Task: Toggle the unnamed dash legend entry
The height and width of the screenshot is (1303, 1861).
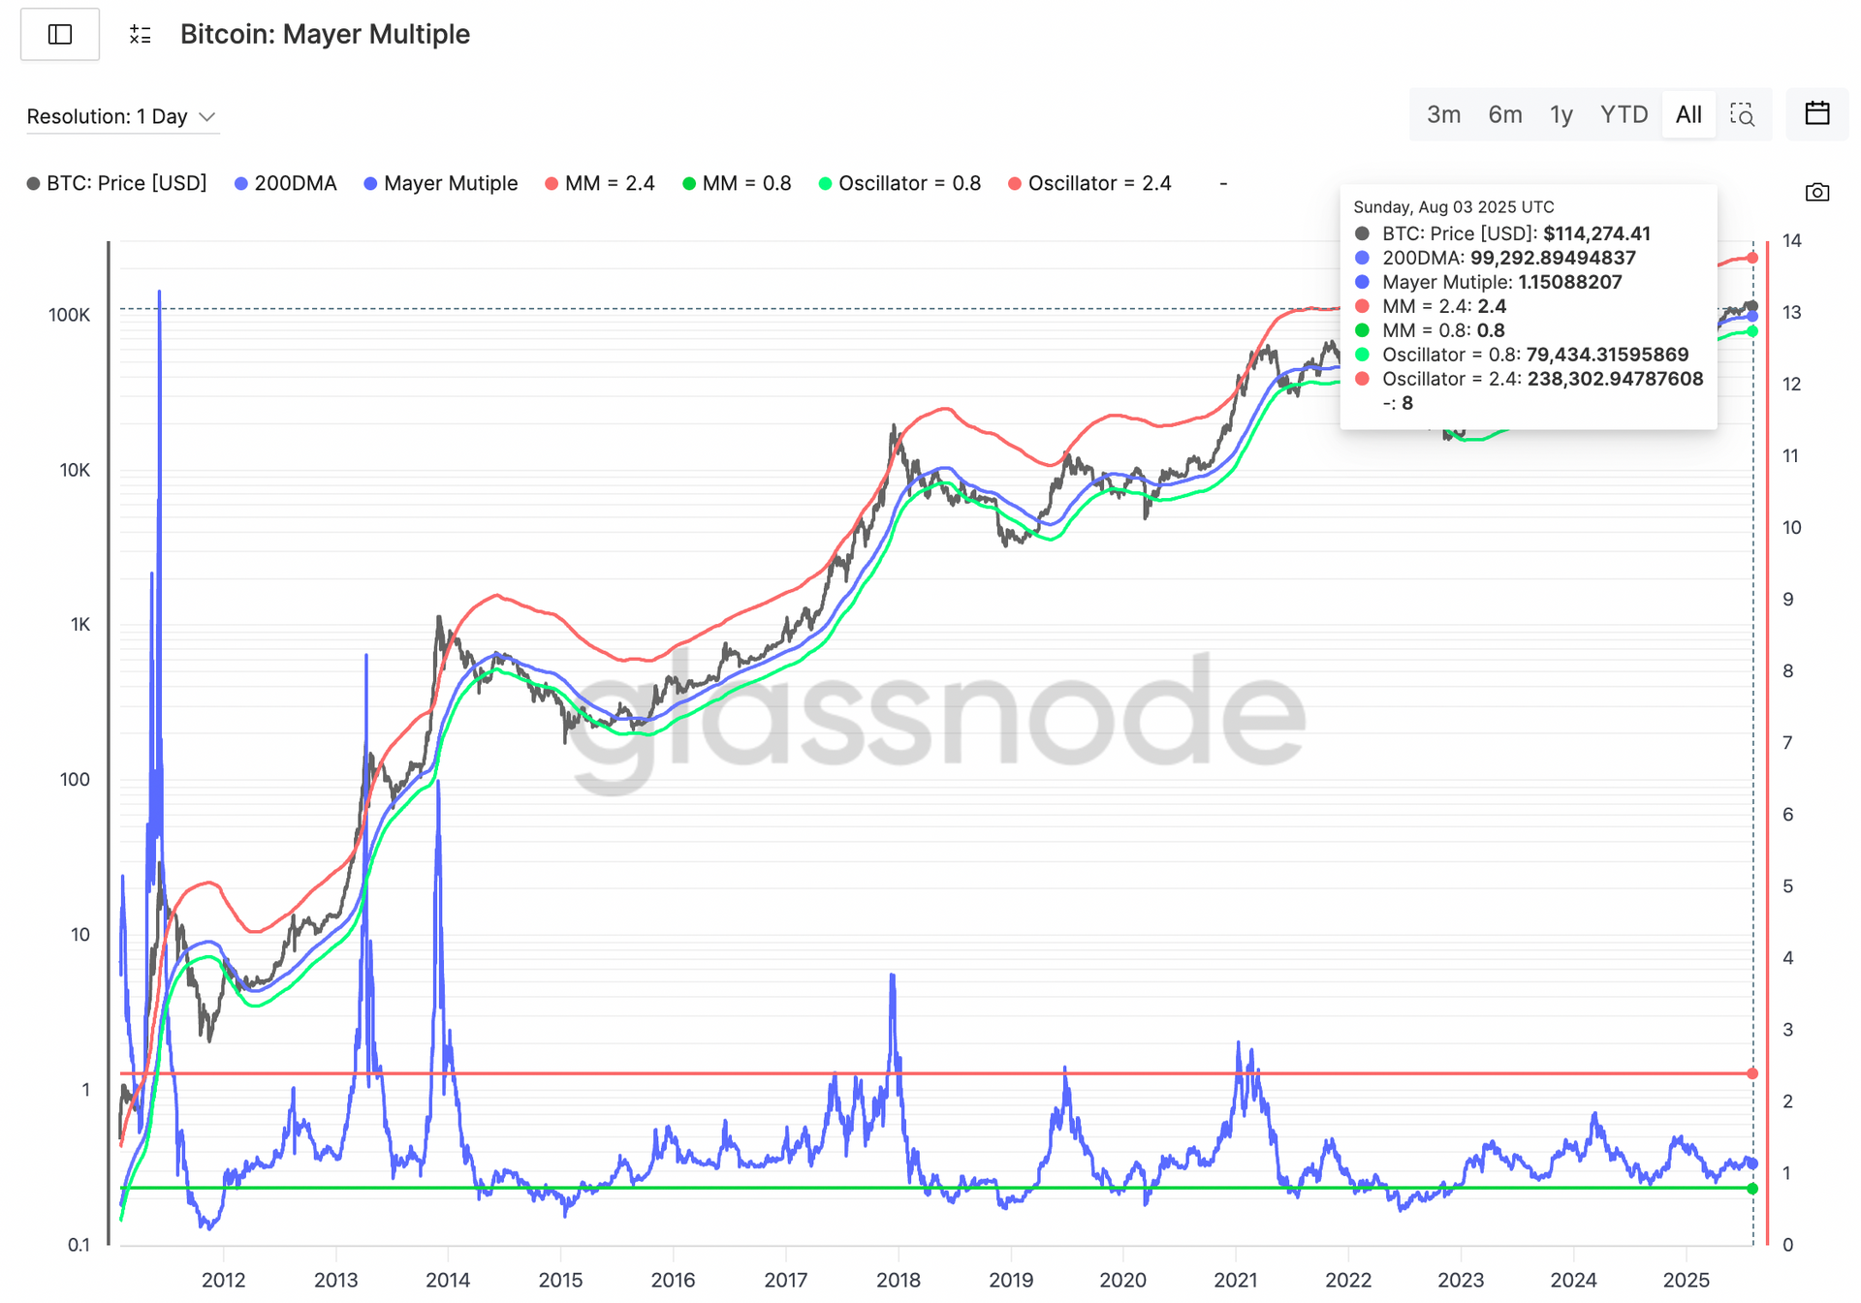Action: pos(1223,183)
